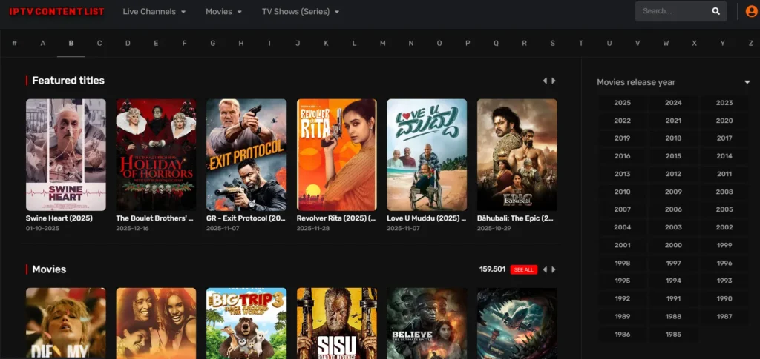Screen dimensions: 760x359
Task: Collapse the Movies release year panel
Action: click(747, 82)
